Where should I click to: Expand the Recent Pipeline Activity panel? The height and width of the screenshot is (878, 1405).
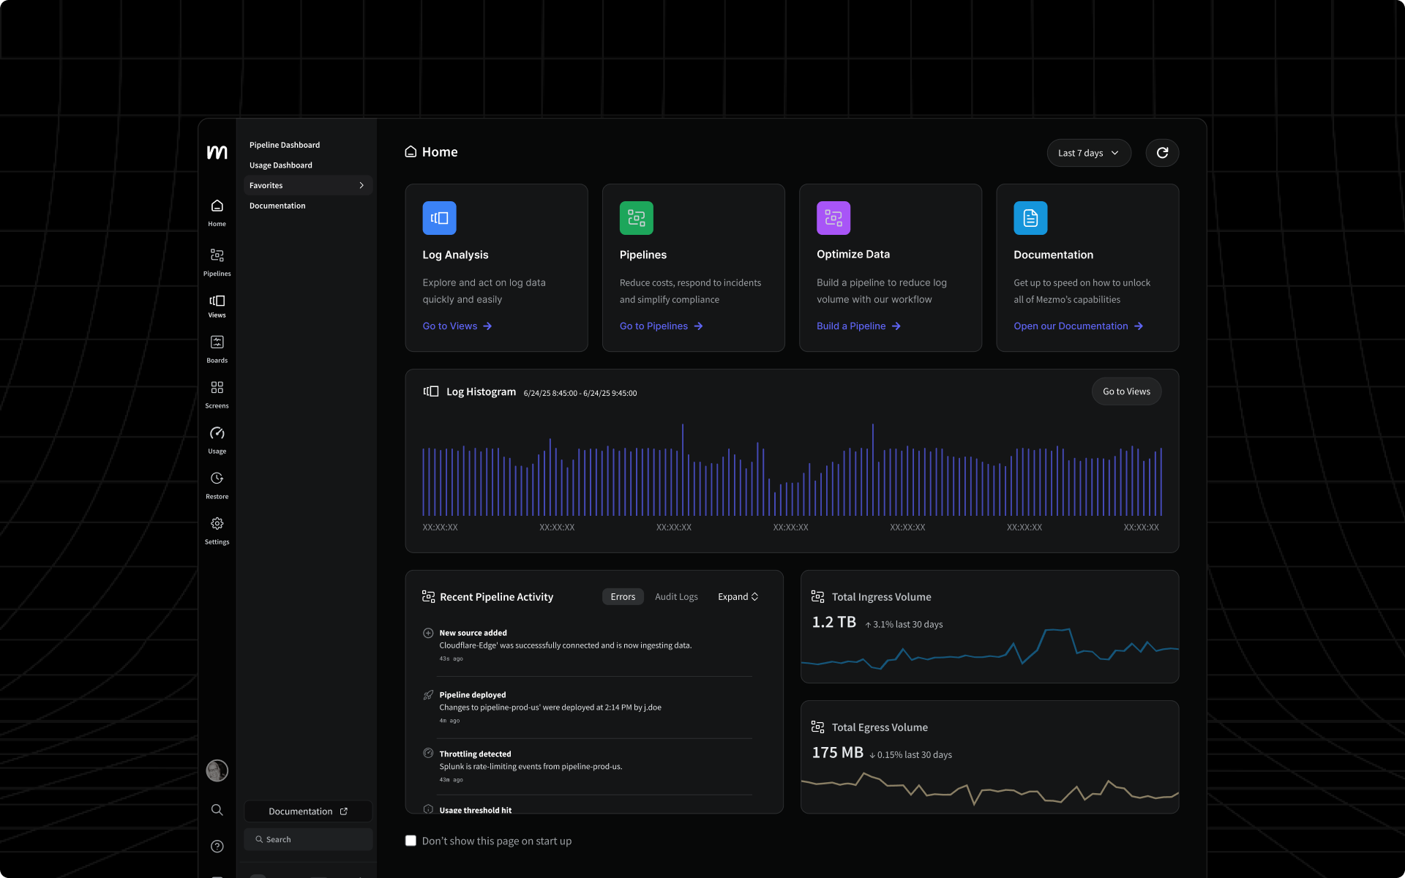pos(738,597)
